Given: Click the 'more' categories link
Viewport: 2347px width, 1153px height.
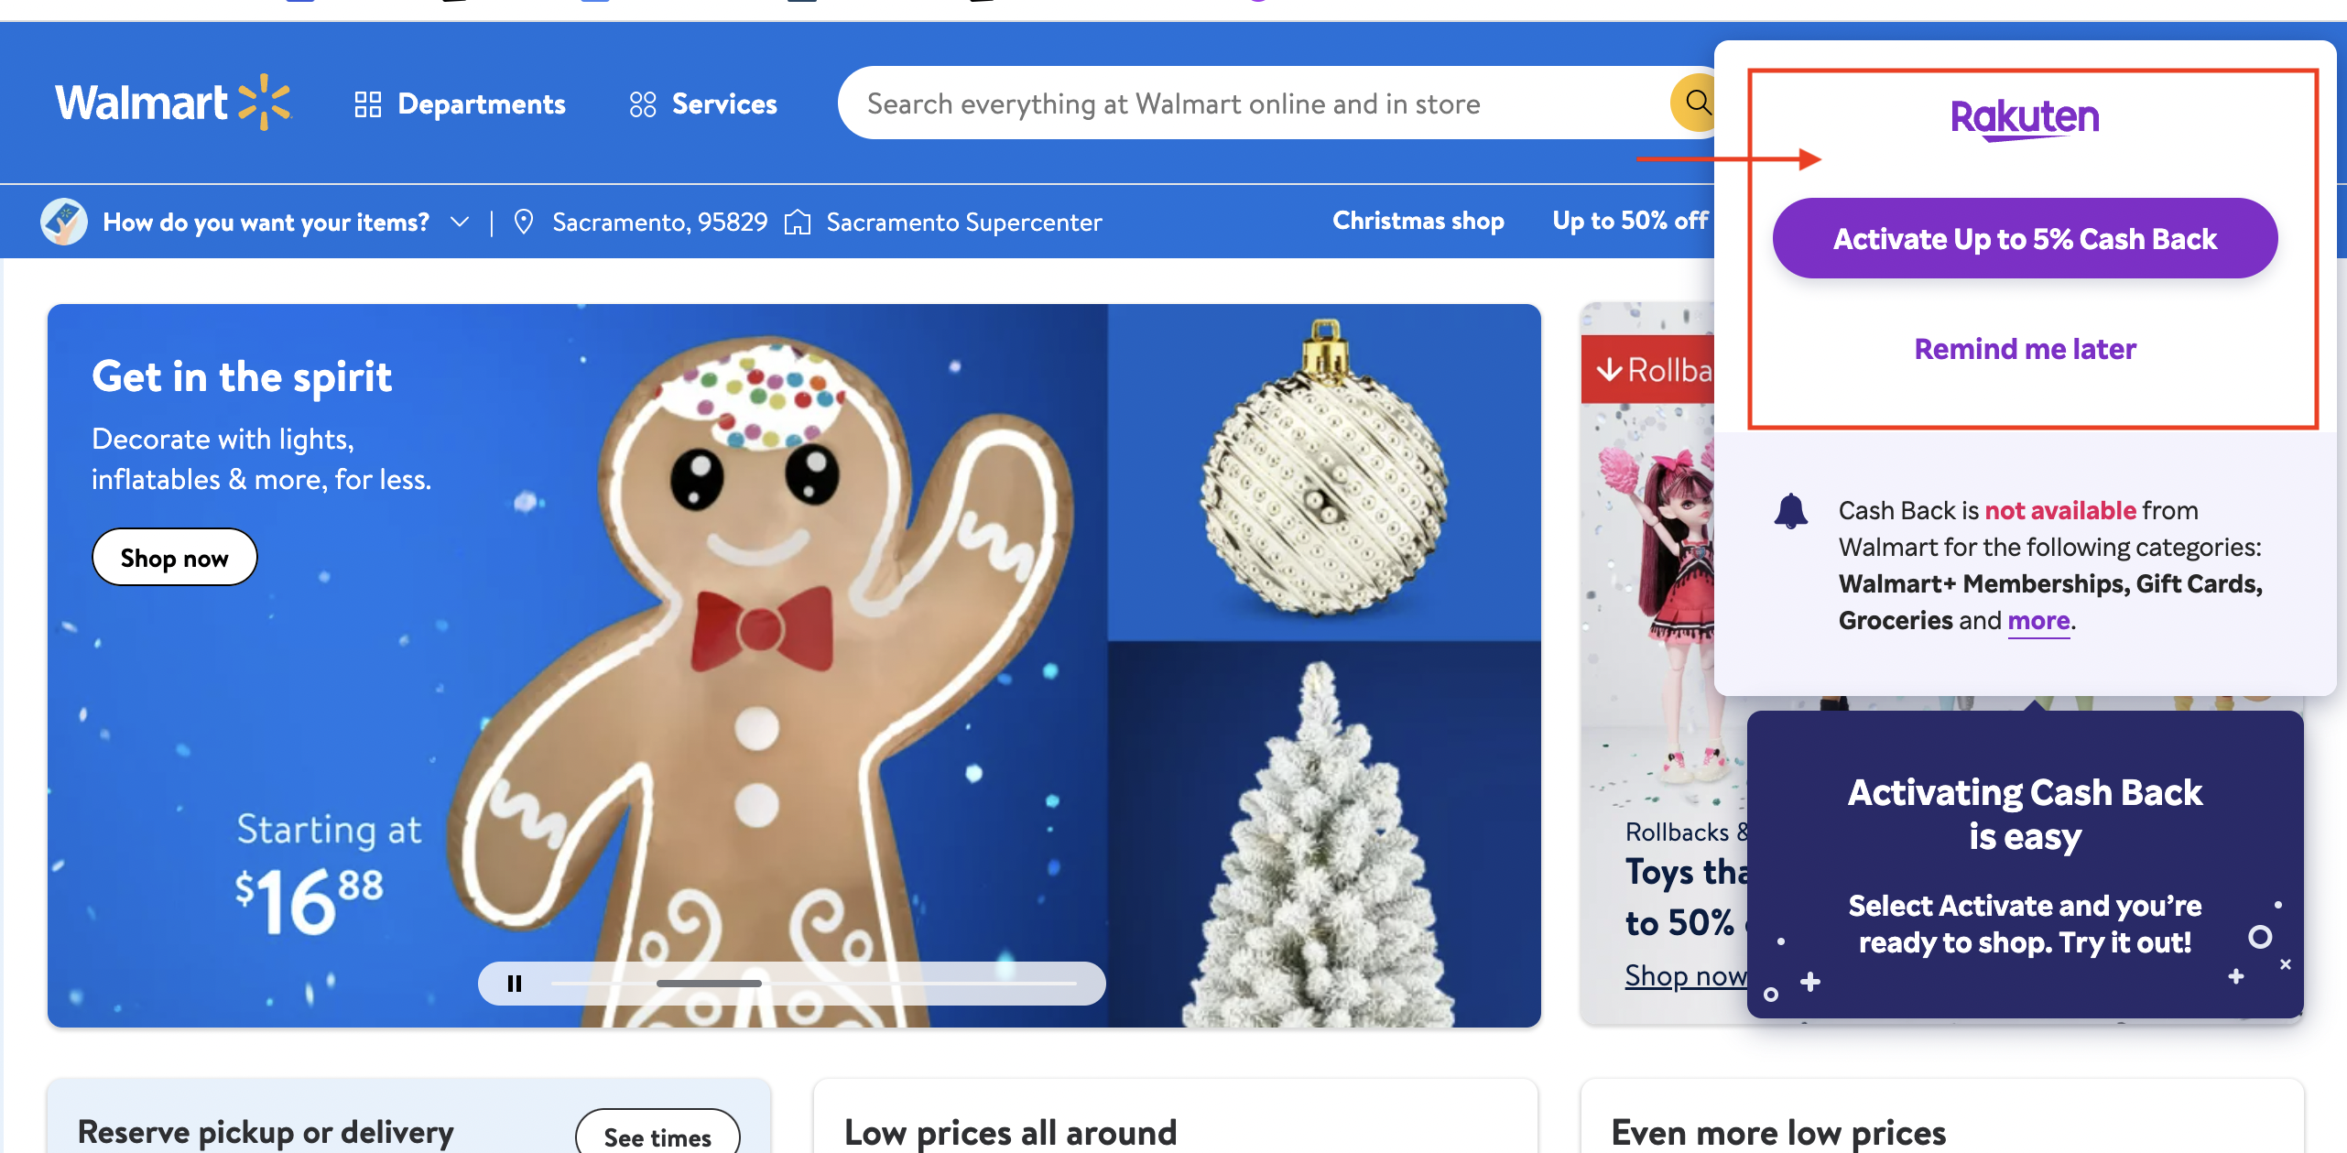Looking at the screenshot, I should (x=2038, y=621).
